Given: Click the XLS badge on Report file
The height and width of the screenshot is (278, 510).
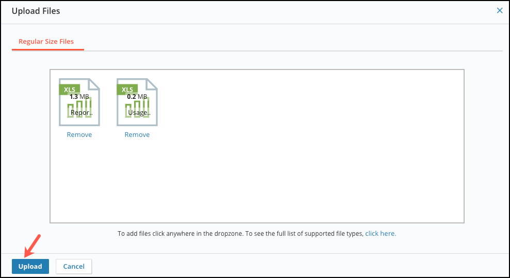Looking at the screenshot, I should click(69, 90).
